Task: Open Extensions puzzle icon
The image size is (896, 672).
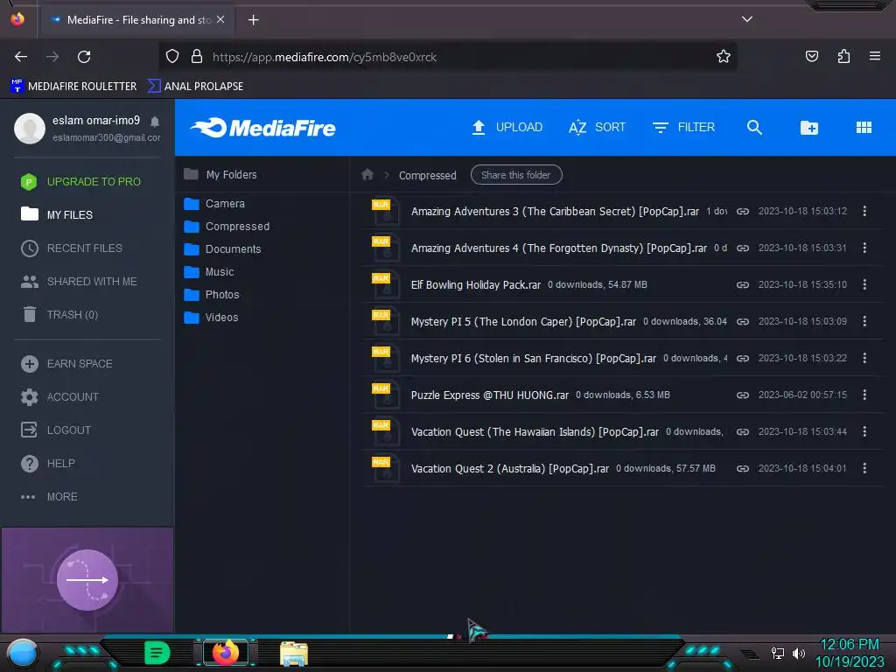Action: pos(843,56)
